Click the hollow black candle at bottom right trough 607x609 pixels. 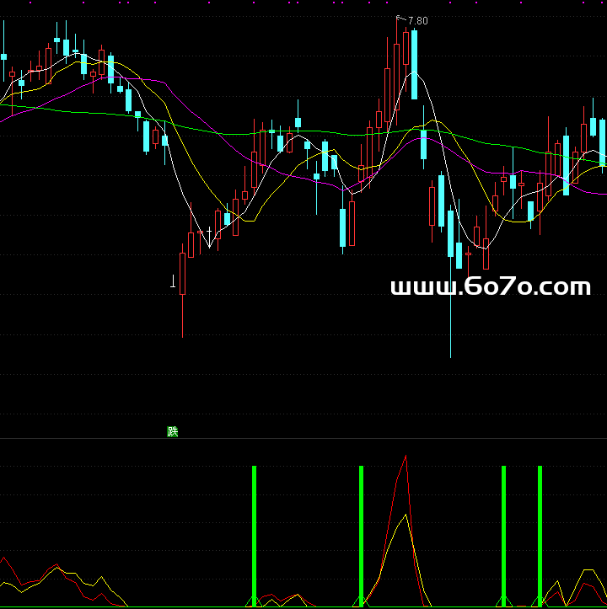(485, 252)
